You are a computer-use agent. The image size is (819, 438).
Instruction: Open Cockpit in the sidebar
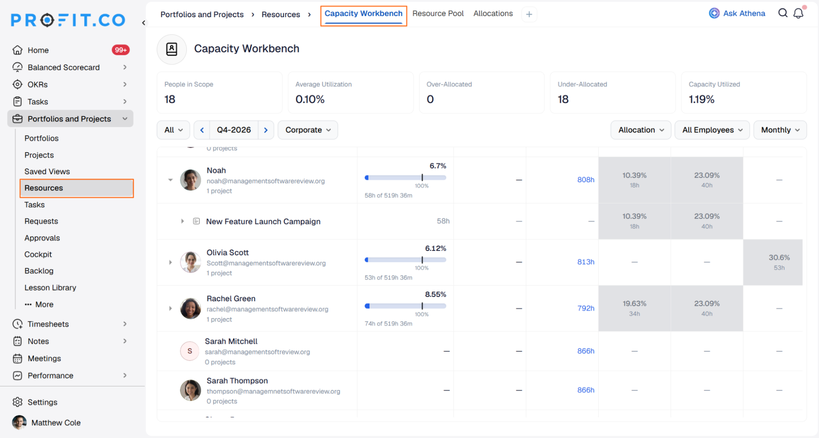(x=38, y=254)
